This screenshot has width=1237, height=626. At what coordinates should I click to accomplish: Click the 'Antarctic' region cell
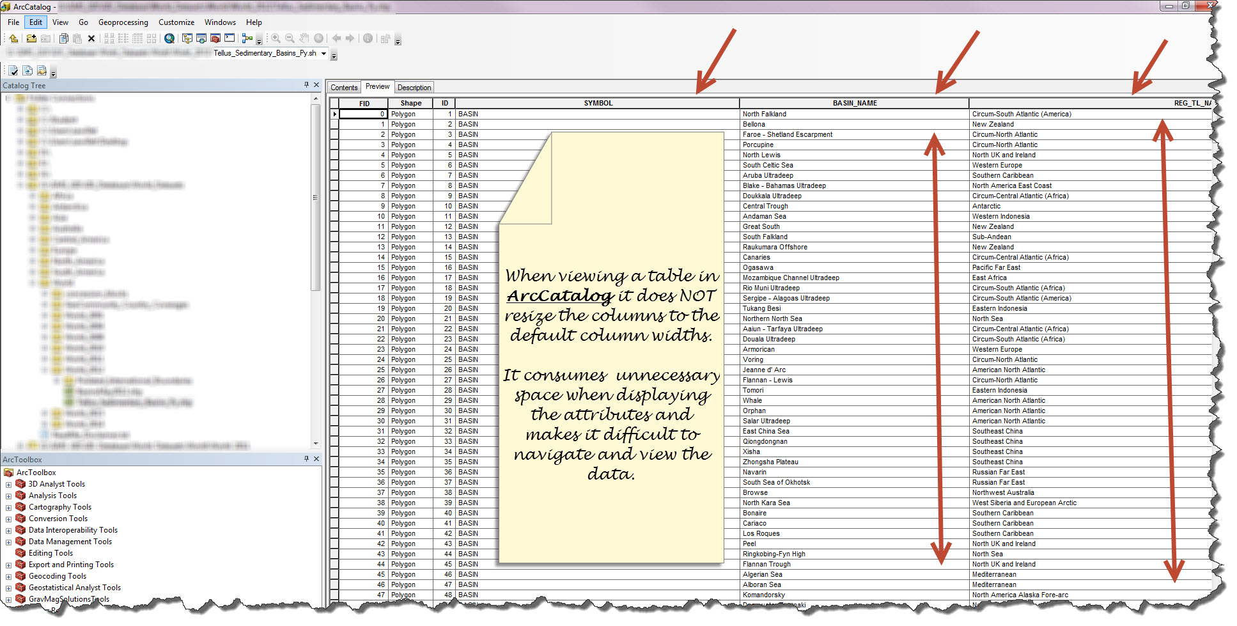1091,206
